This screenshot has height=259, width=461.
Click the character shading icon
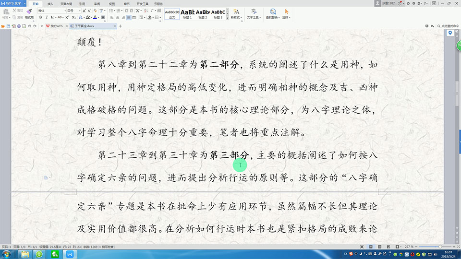coord(103,17)
